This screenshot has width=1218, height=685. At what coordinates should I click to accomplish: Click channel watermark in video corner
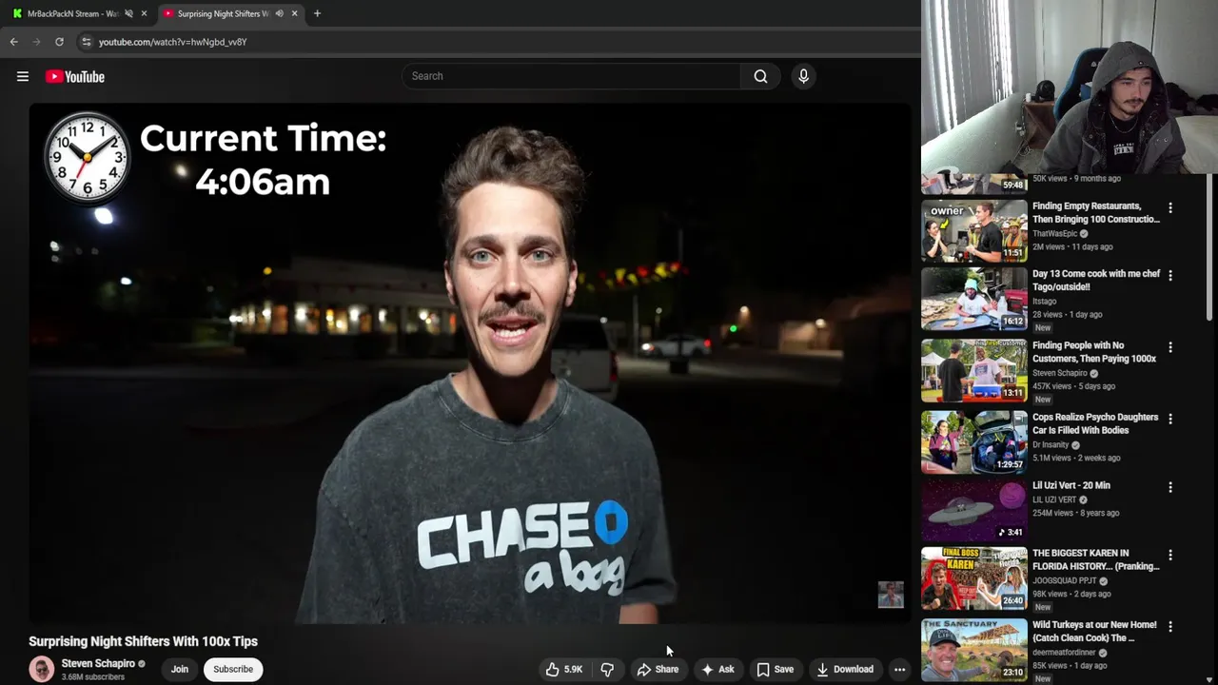pyautogui.click(x=891, y=595)
